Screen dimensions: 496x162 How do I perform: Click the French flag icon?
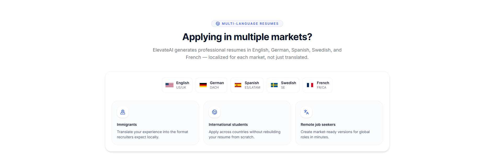(310, 85)
